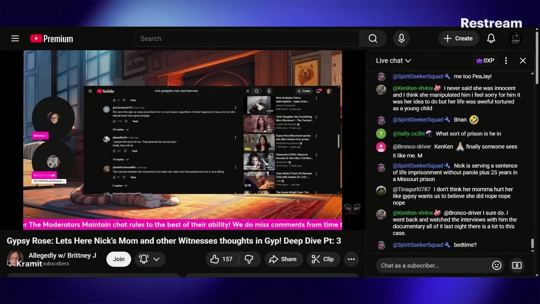The image size is (540, 304).
Task: Expand the Live chat mode dropdown
Action: pyautogui.click(x=393, y=61)
